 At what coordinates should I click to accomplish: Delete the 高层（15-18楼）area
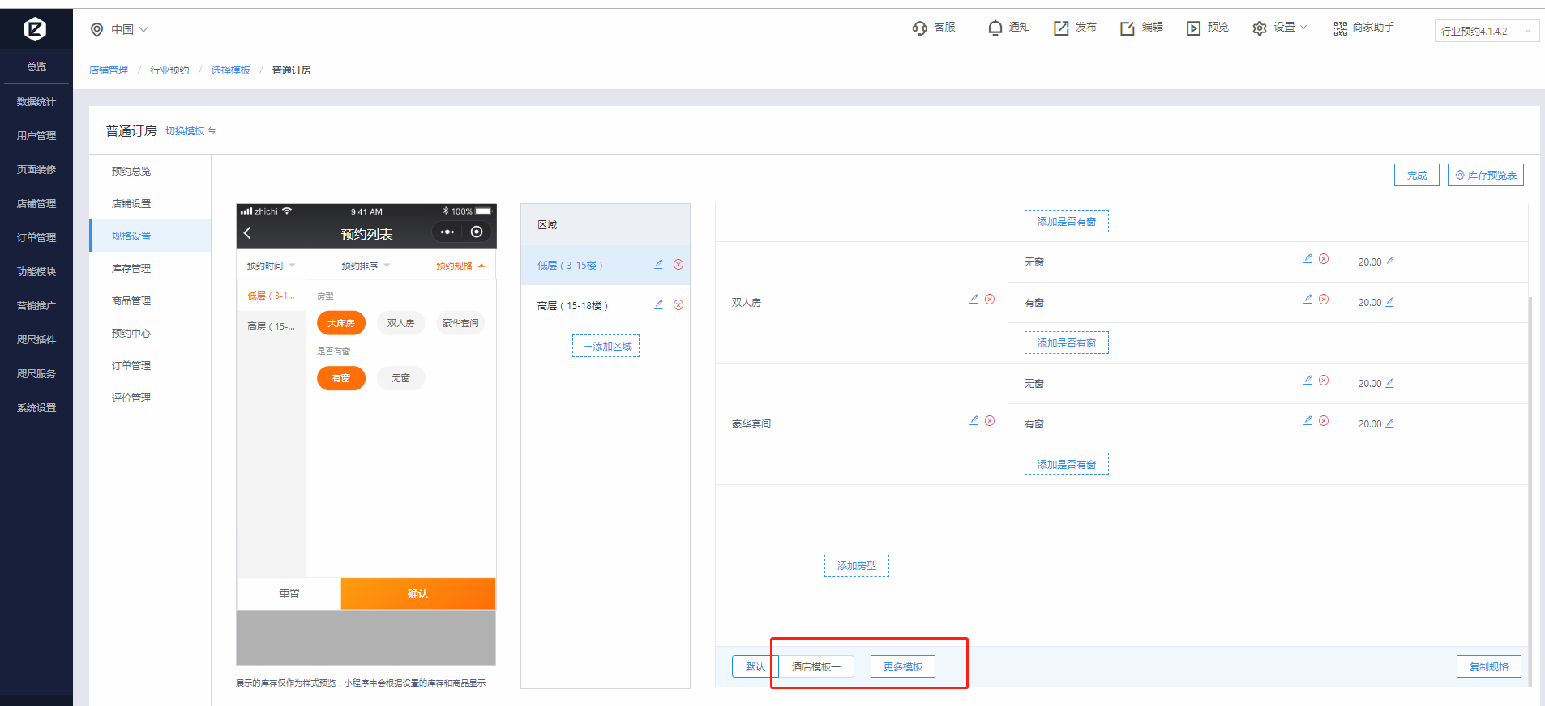tap(678, 305)
